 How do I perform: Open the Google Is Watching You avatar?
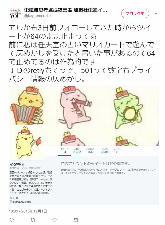[15, 13]
